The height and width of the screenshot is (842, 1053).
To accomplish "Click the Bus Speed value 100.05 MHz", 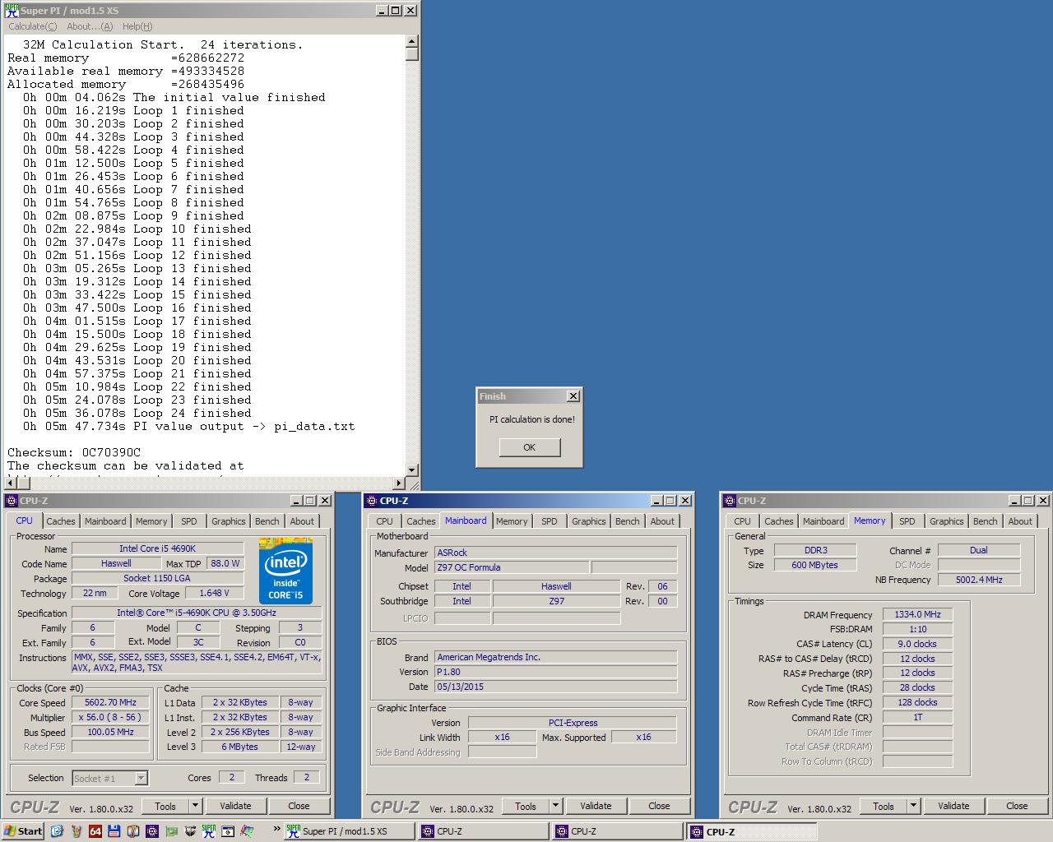I will coord(110,733).
